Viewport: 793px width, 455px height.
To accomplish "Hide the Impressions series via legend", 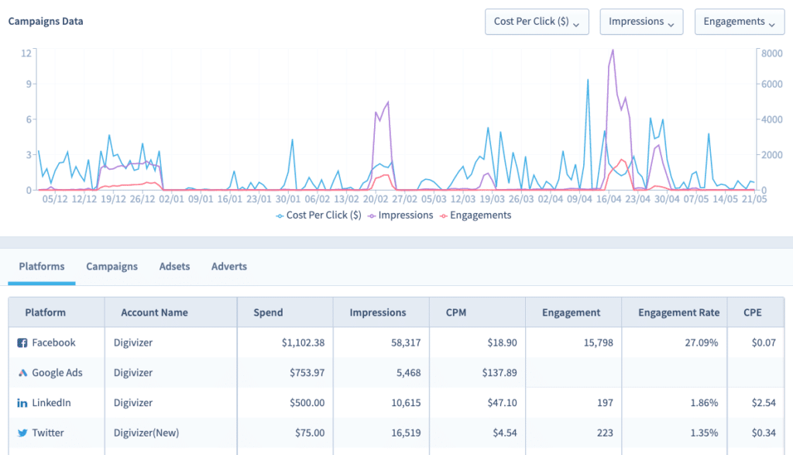I will click(x=400, y=215).
